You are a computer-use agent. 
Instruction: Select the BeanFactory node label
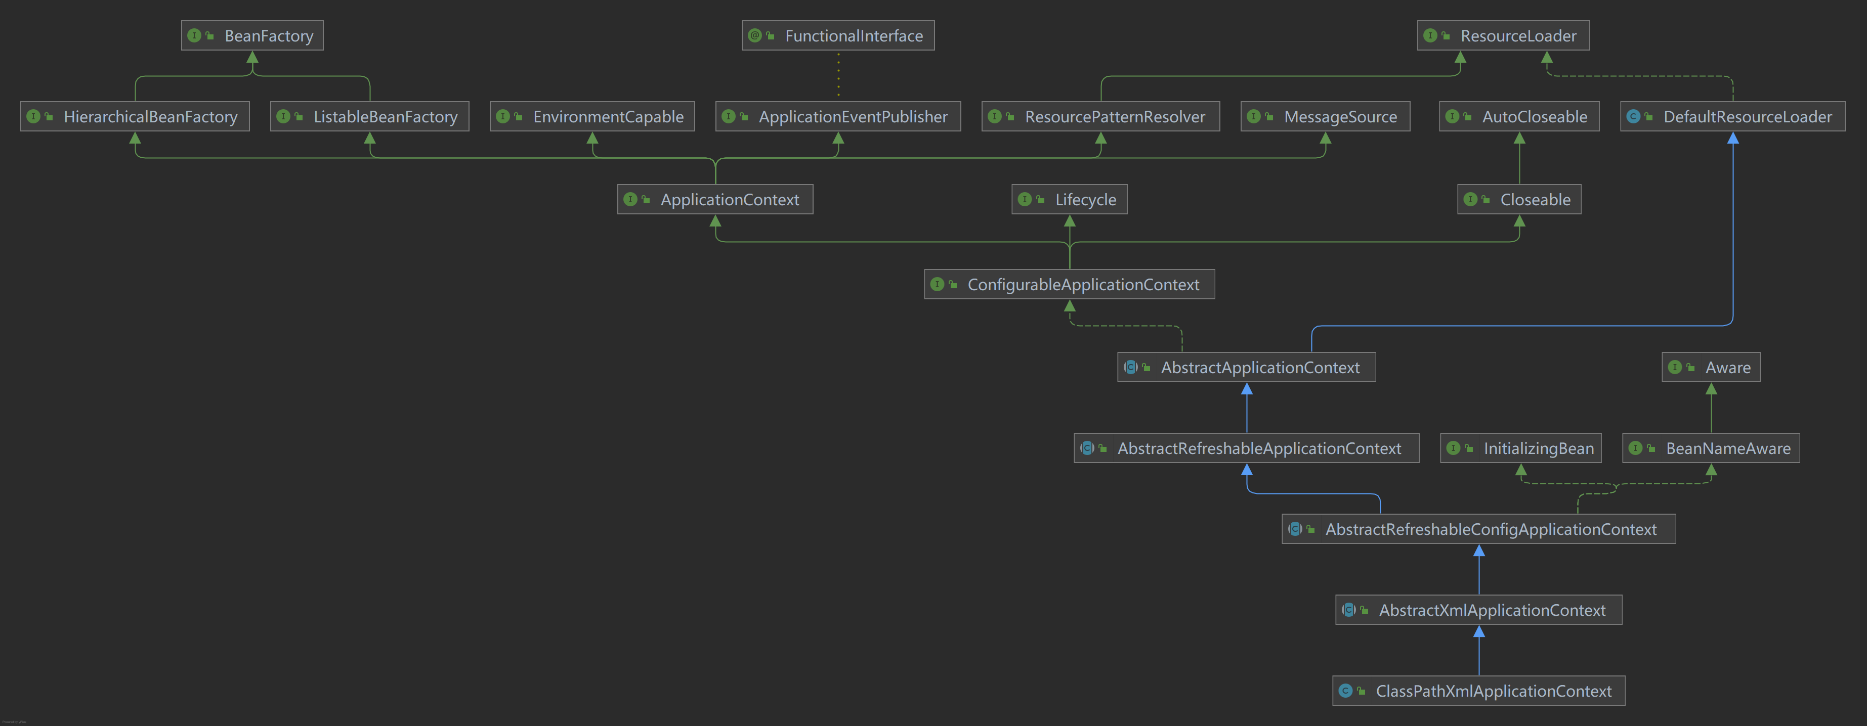[269, 36]
